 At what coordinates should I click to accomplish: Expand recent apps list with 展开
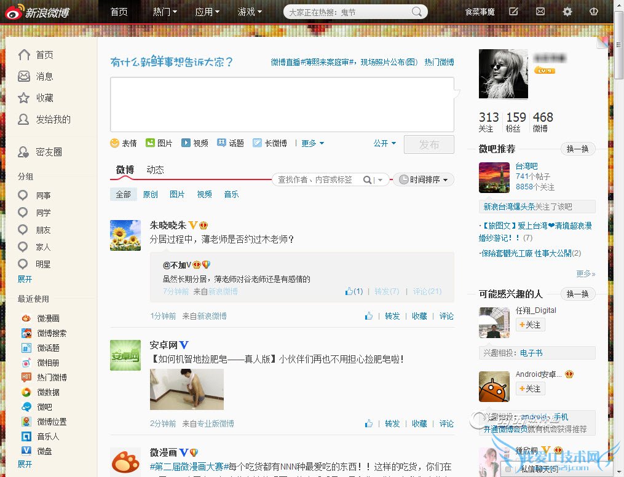(x=25, y=464)
